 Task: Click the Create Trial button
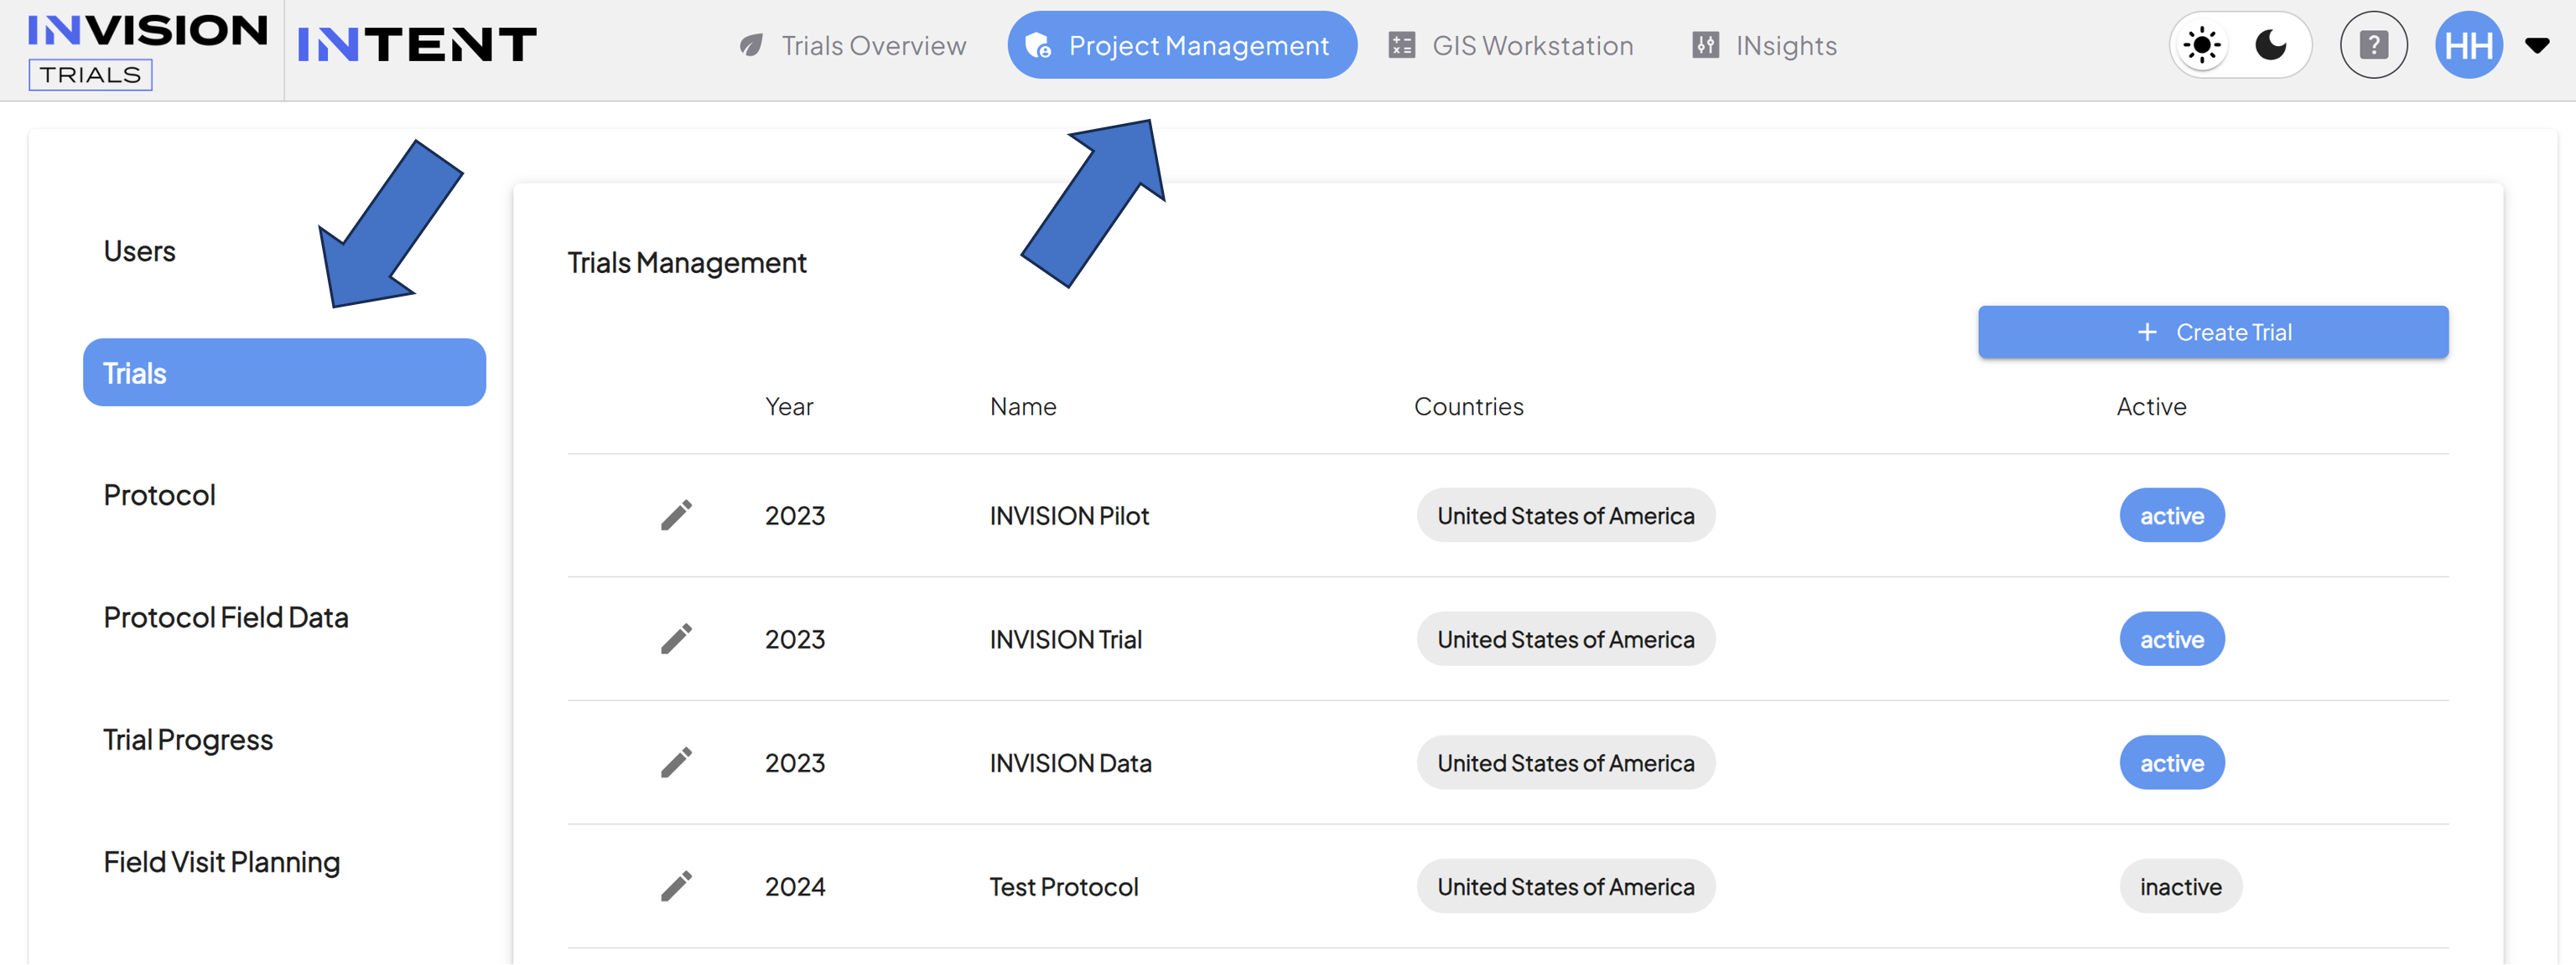click(x=2212, y=332)
